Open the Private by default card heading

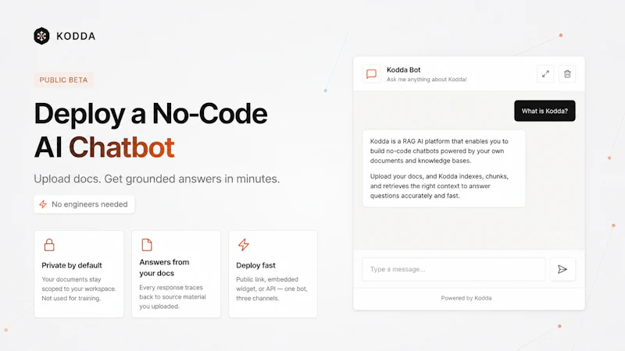click(x=72, y=265)
